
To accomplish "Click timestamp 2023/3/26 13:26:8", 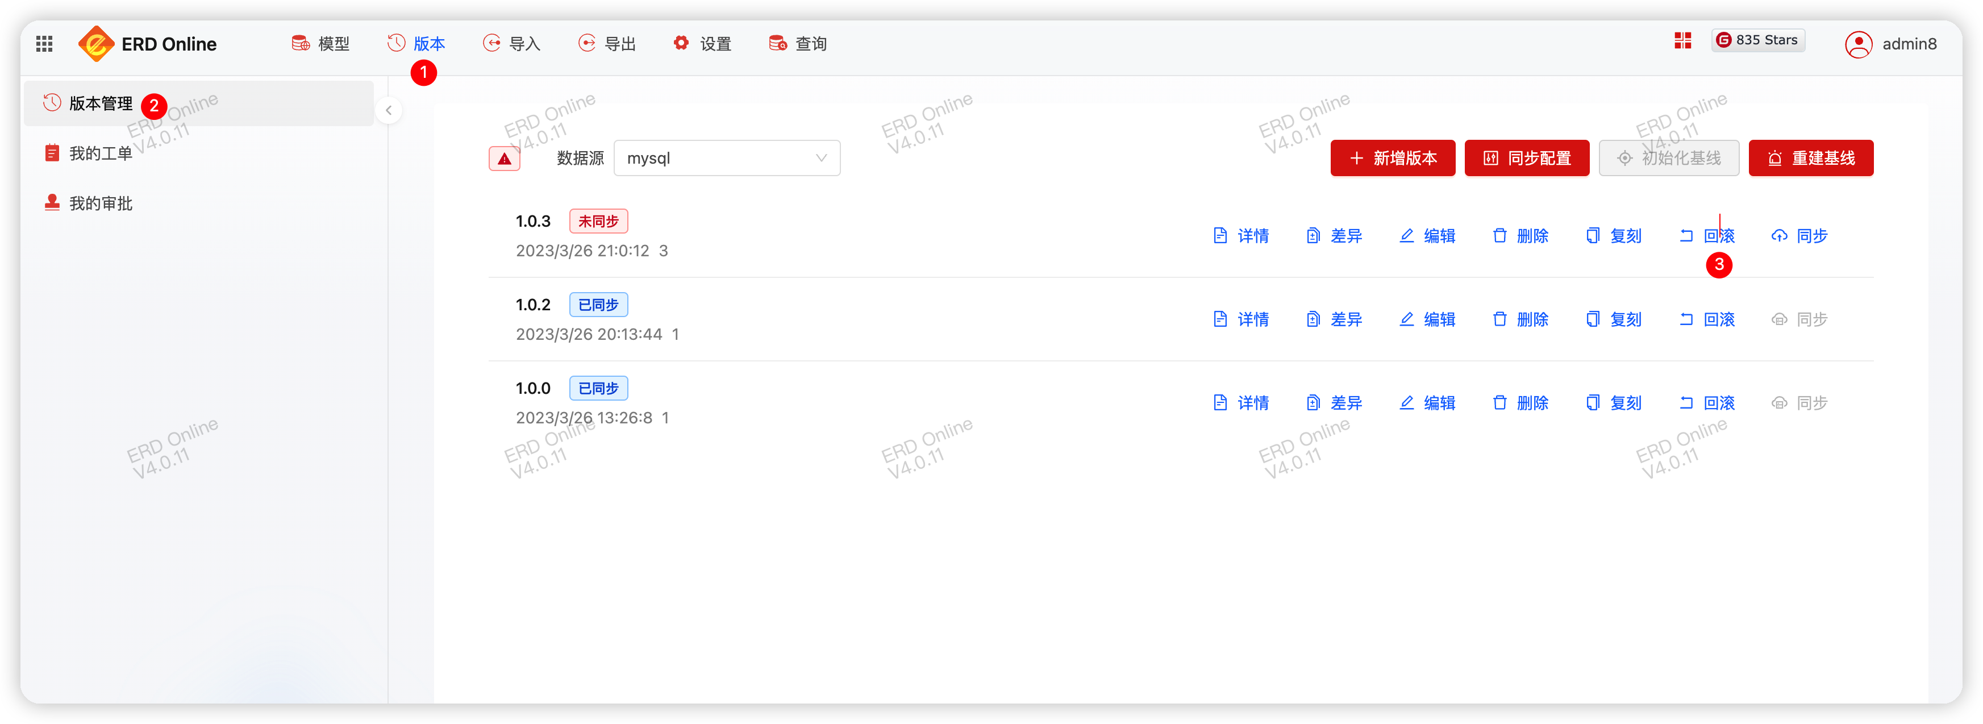I will [x=584, y=418].
